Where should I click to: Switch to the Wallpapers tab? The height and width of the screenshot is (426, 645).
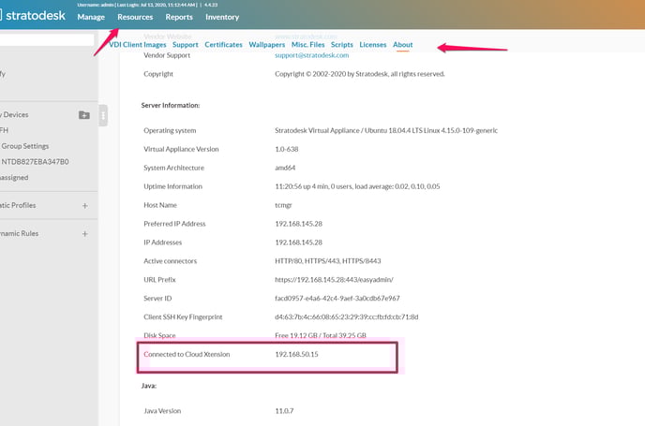(x=266, y=44)
